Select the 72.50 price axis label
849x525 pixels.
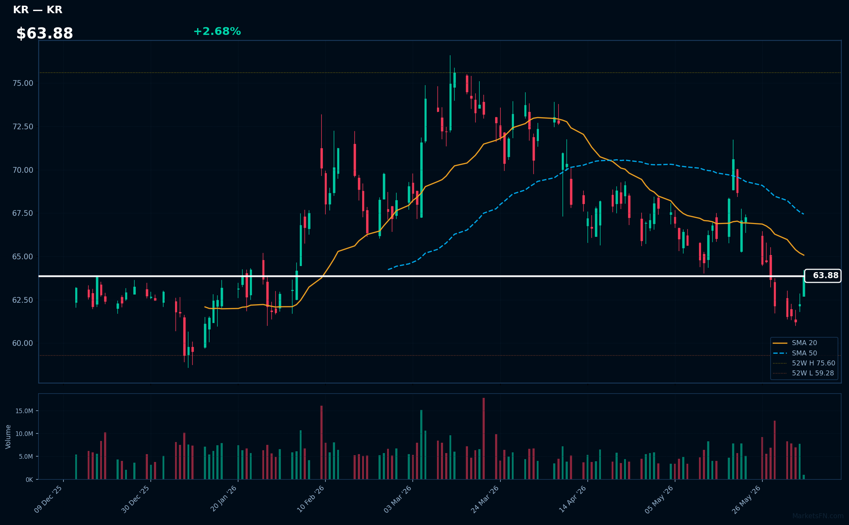23,127
